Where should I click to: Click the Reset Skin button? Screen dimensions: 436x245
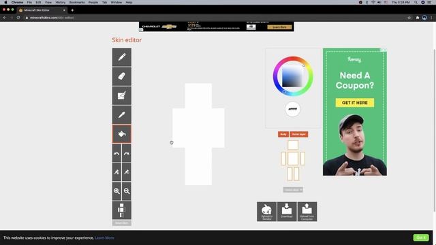coord(122,223)
